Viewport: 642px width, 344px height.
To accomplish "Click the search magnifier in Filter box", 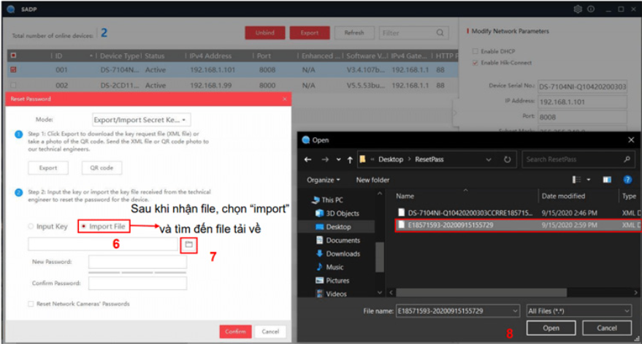I will click(x=440, y=33).
